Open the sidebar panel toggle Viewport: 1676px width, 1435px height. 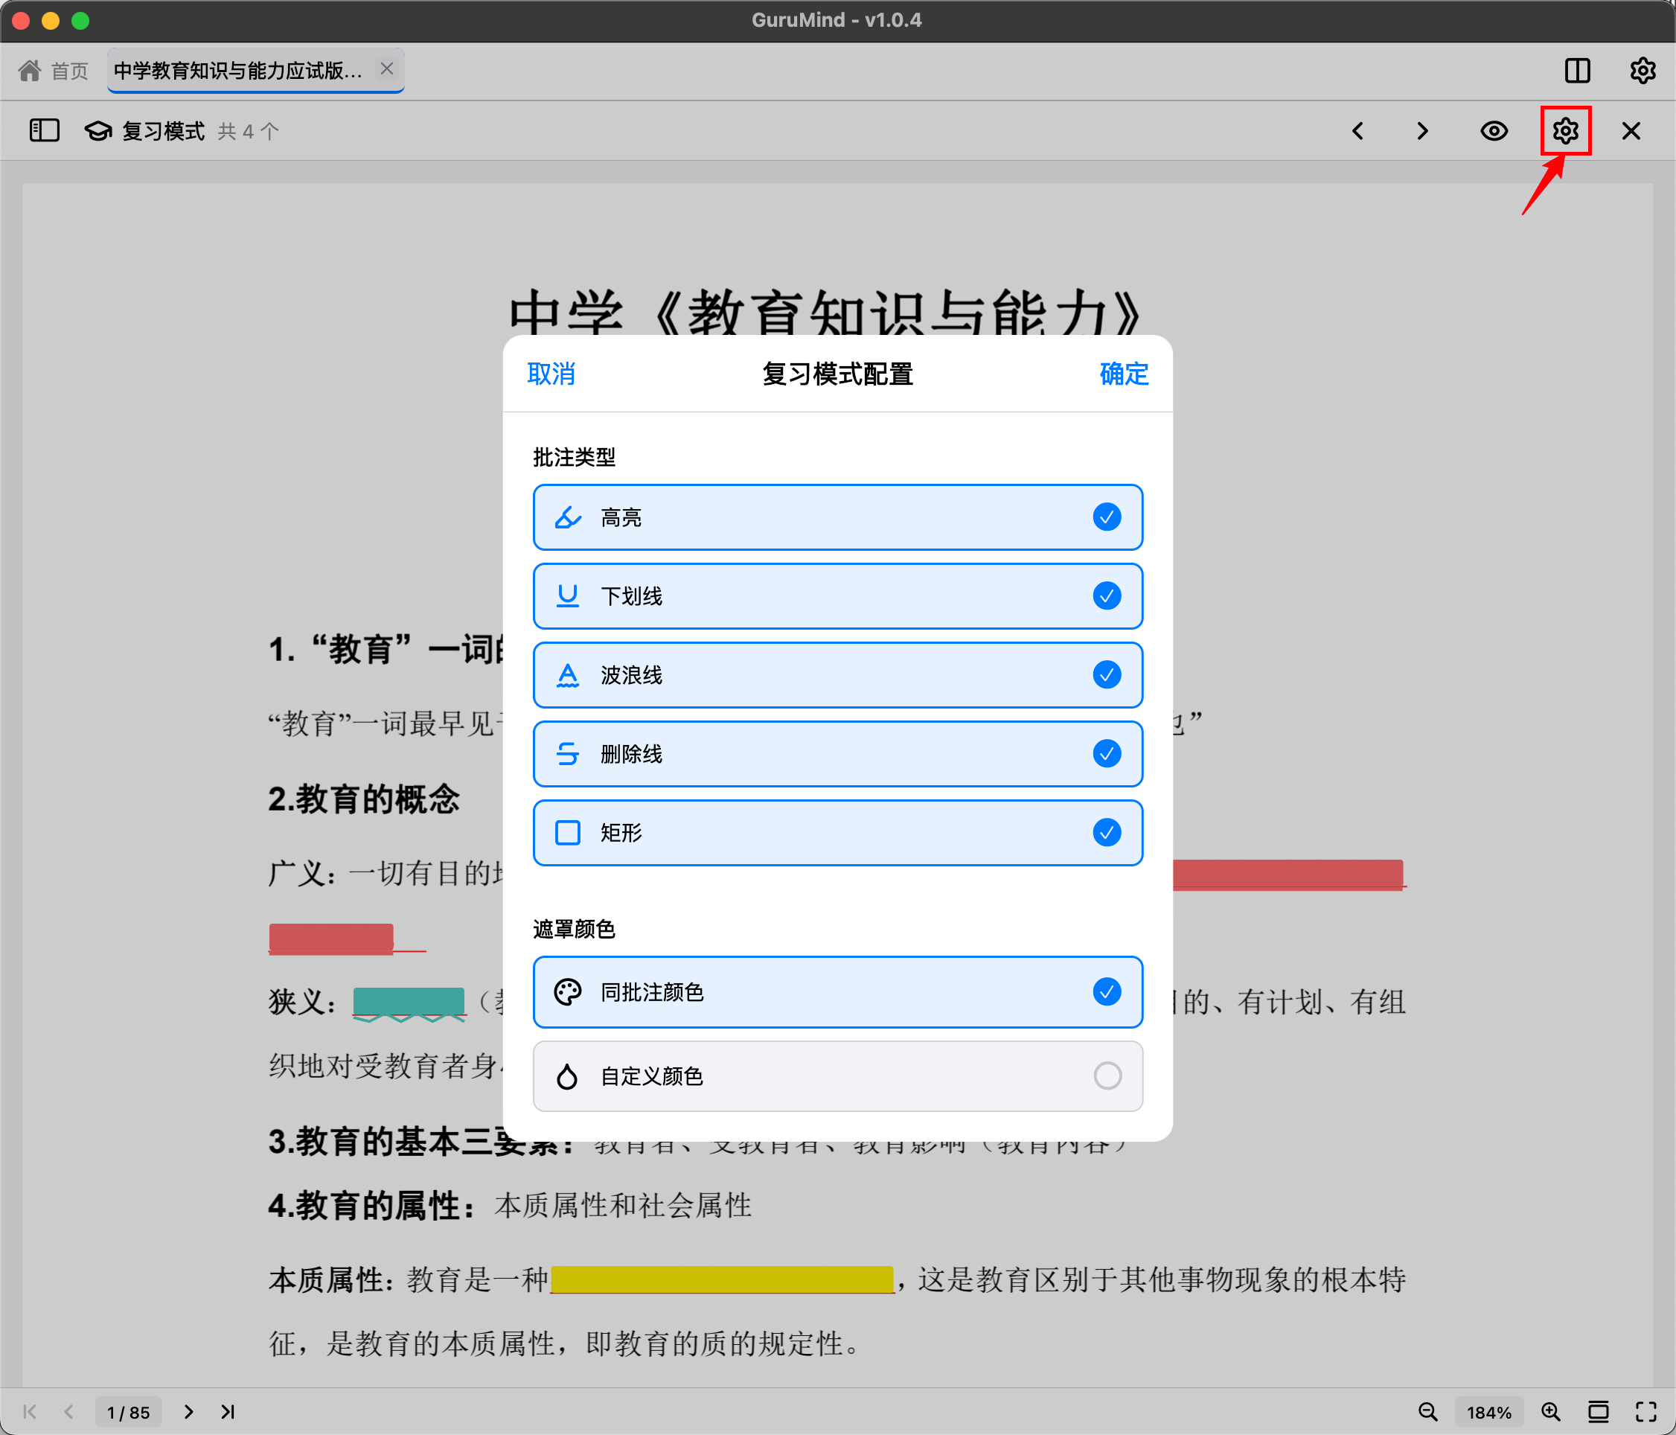[x=45, y=130]
